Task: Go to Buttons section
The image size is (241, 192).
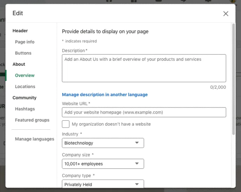Action: tap(23, 53)
